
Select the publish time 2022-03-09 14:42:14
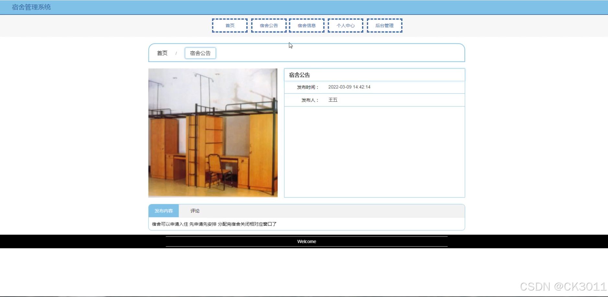click(x=349, y=87)
